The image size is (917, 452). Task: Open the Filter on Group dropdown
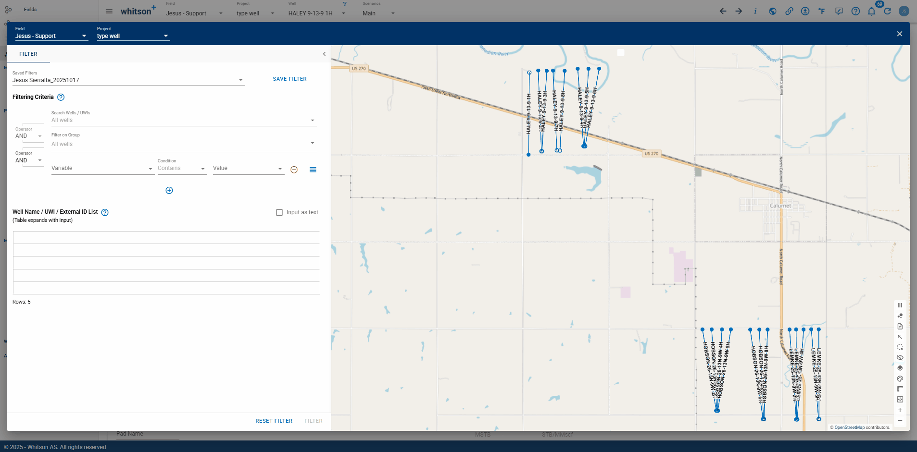click(x=312, y=143)
